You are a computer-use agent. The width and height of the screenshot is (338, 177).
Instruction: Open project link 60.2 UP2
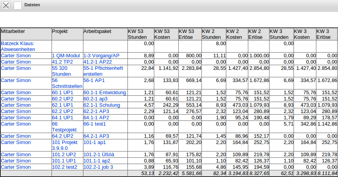pos(63,99)
